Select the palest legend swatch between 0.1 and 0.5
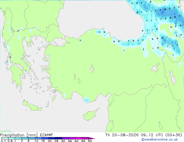The image size is (184, 142). [x=5, y=138]
